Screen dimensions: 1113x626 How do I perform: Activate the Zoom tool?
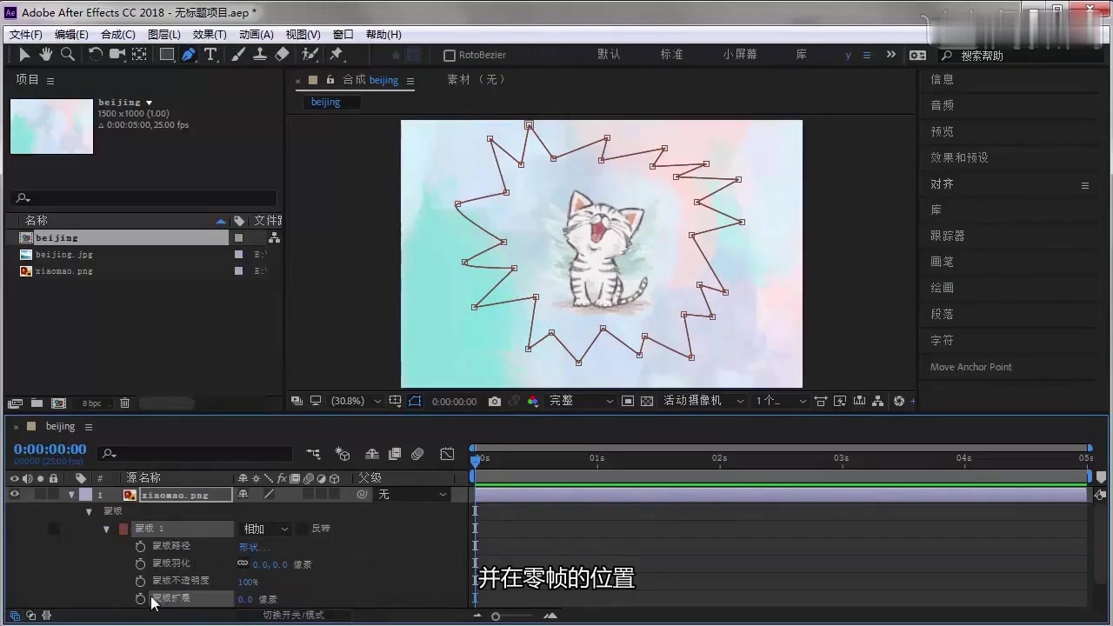[x=67, y=54]
